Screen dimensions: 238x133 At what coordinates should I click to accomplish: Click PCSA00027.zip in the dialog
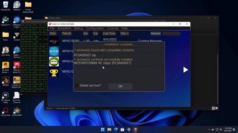(85, 55)
